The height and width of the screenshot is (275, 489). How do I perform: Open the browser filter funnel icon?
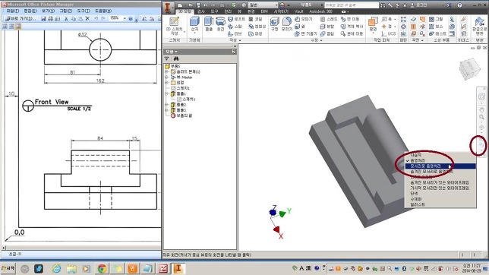(167, 58)
